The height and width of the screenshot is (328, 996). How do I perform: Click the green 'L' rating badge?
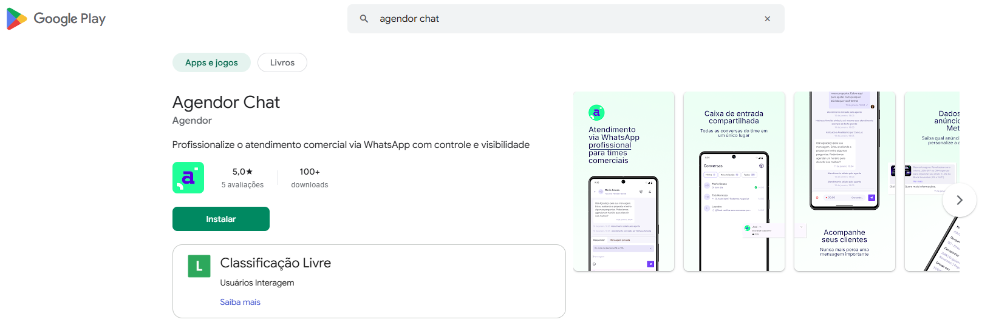pyautogui.click(x=199, y=266)
